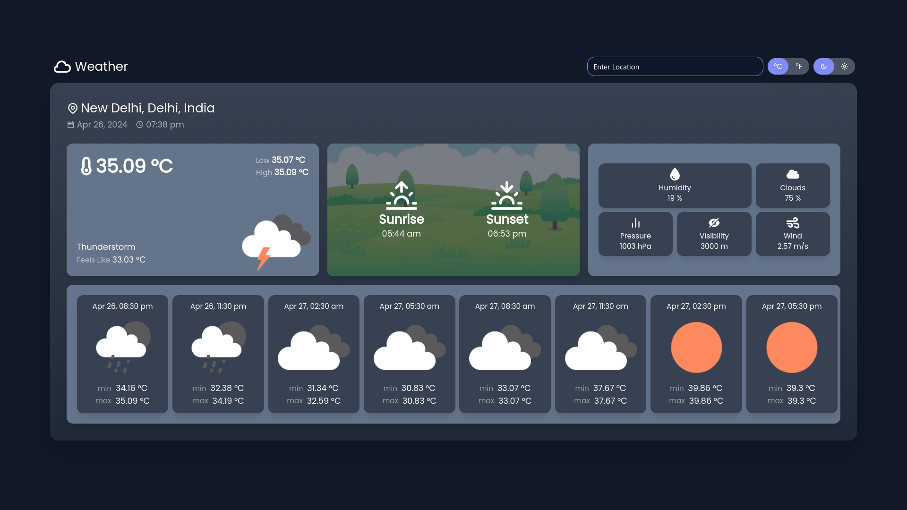
Task: Click the Enter Location search field
Action: (675, 67)
